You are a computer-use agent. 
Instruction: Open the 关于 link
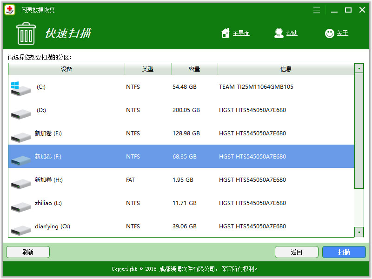(x=343, y=33)
